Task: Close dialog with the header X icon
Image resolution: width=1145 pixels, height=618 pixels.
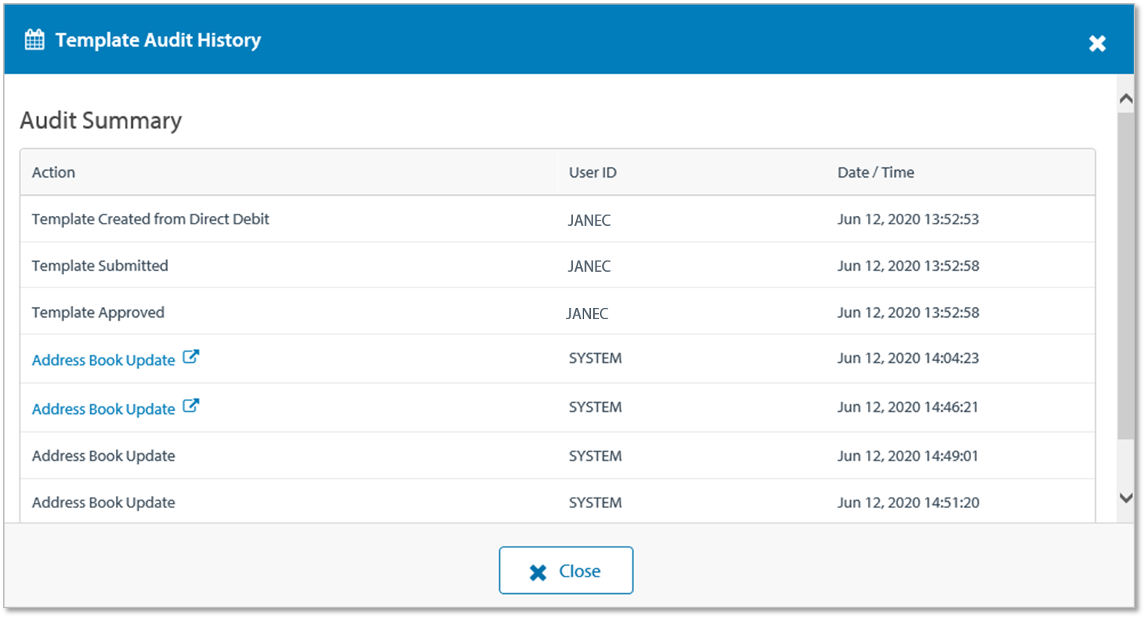Action: pos(1097,44)
